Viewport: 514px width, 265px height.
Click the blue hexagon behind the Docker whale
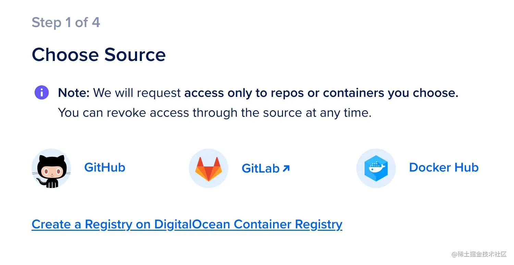point(376,168)
